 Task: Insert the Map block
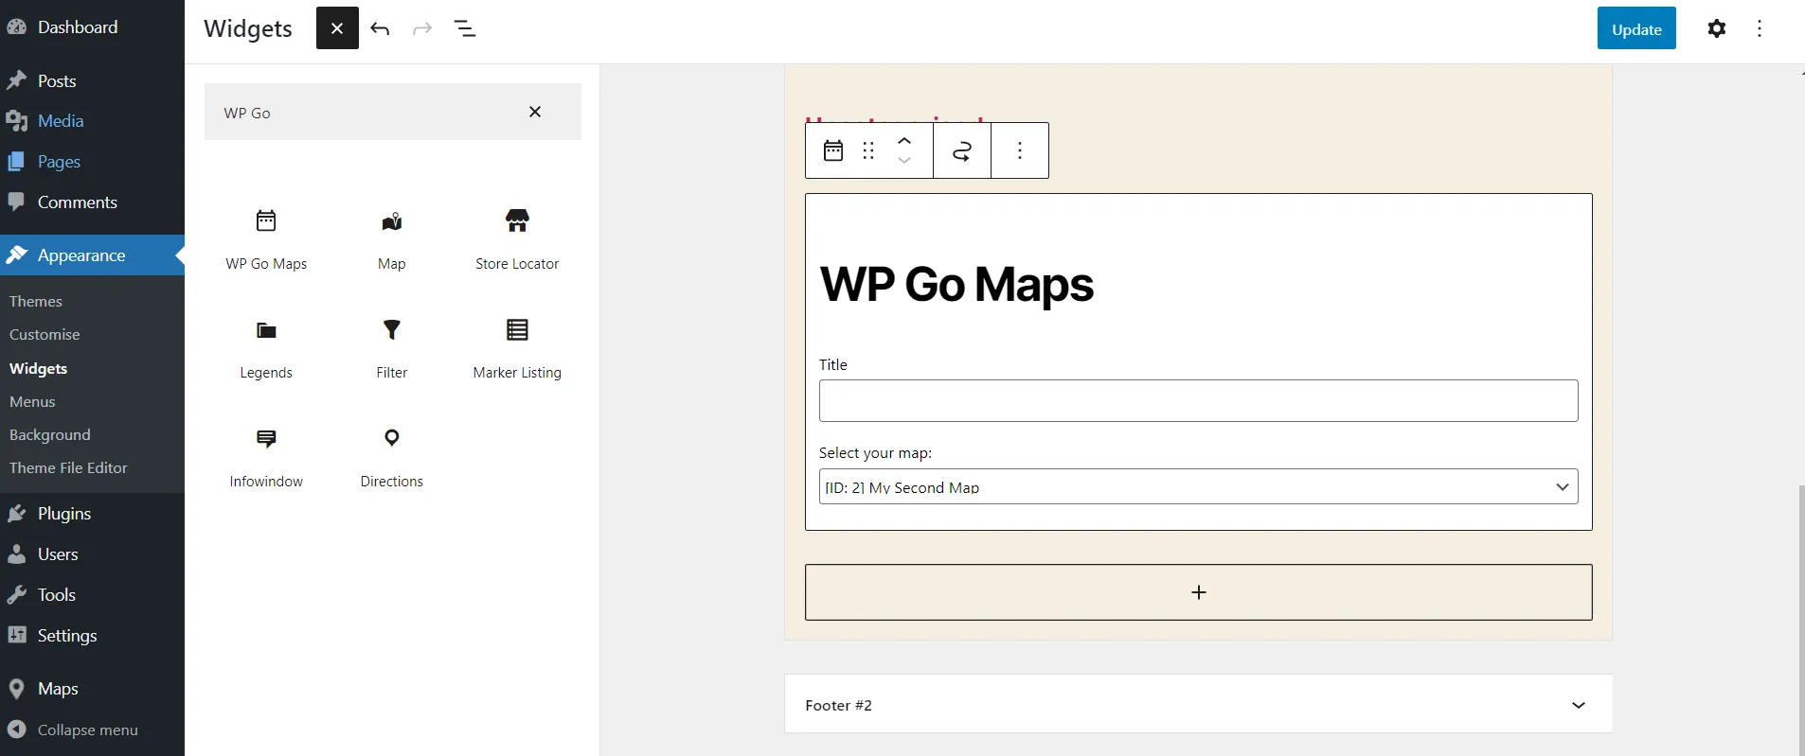pyautogui.click(x=392, y=240)
